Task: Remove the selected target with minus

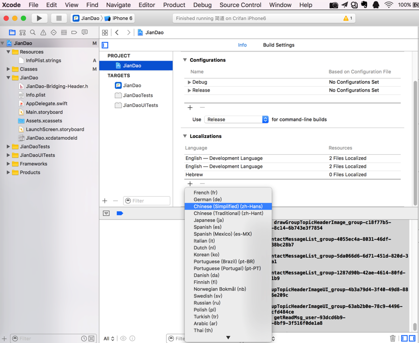Action: tap(115, 201)
